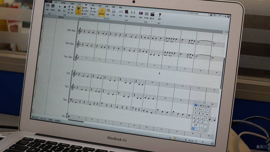Select the tie symbol on keypad
Image resolution: width=270 pixels, height=152 pixels.
pyautogui.click(x=205, y=124)
